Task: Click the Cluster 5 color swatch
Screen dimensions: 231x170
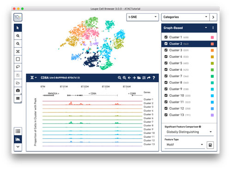Action: [212, 63]
